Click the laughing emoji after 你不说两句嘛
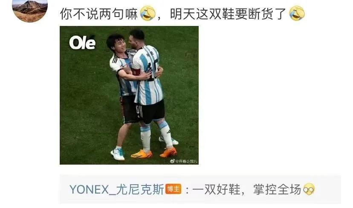The height and width of the screenshot is (208, 353). click(x=148, y=14)
